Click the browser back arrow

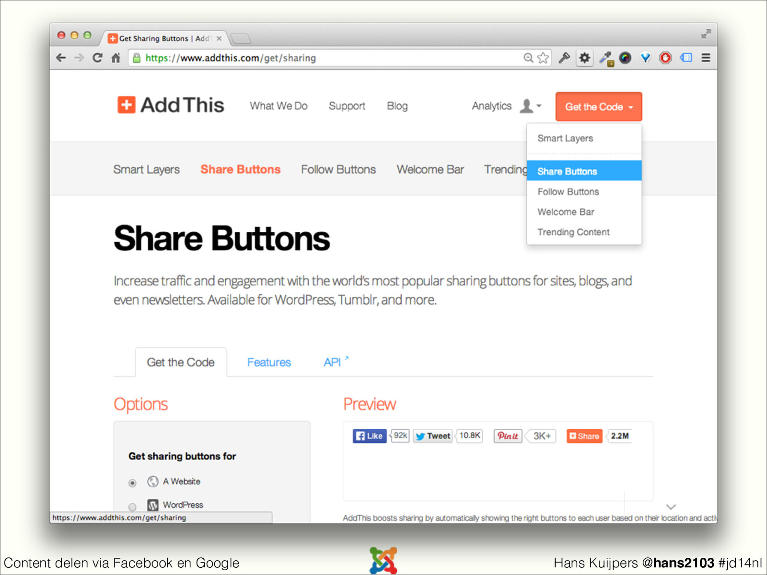61,58
